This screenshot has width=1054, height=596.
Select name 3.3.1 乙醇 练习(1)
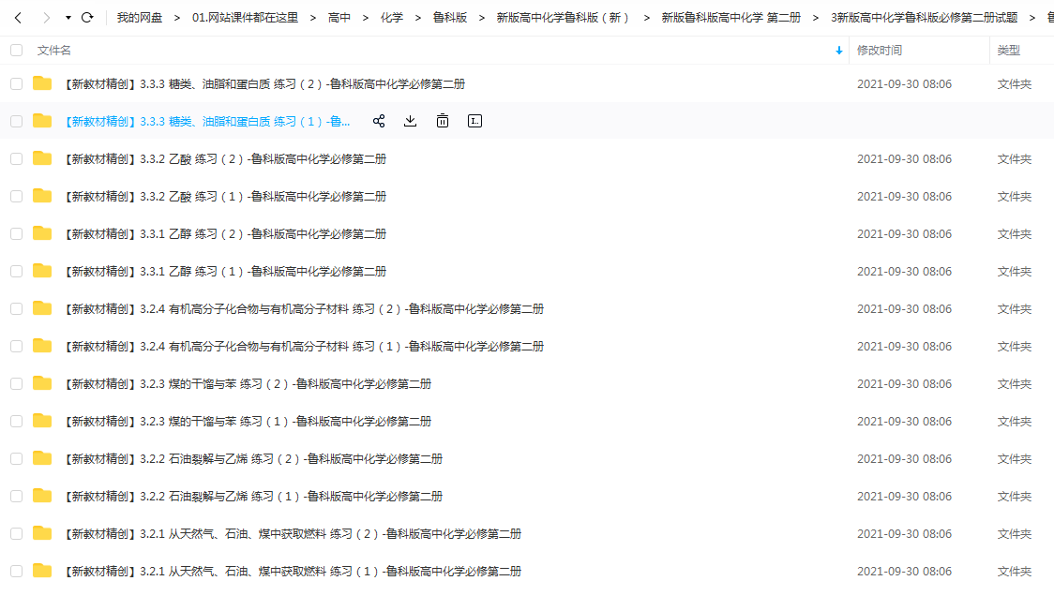(225, 272)
